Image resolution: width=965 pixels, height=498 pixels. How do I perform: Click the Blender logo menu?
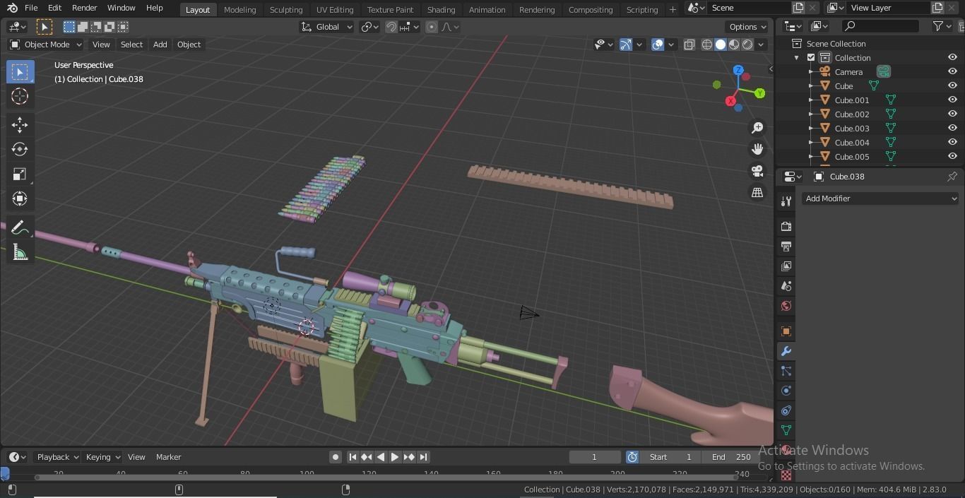(11, 8)
